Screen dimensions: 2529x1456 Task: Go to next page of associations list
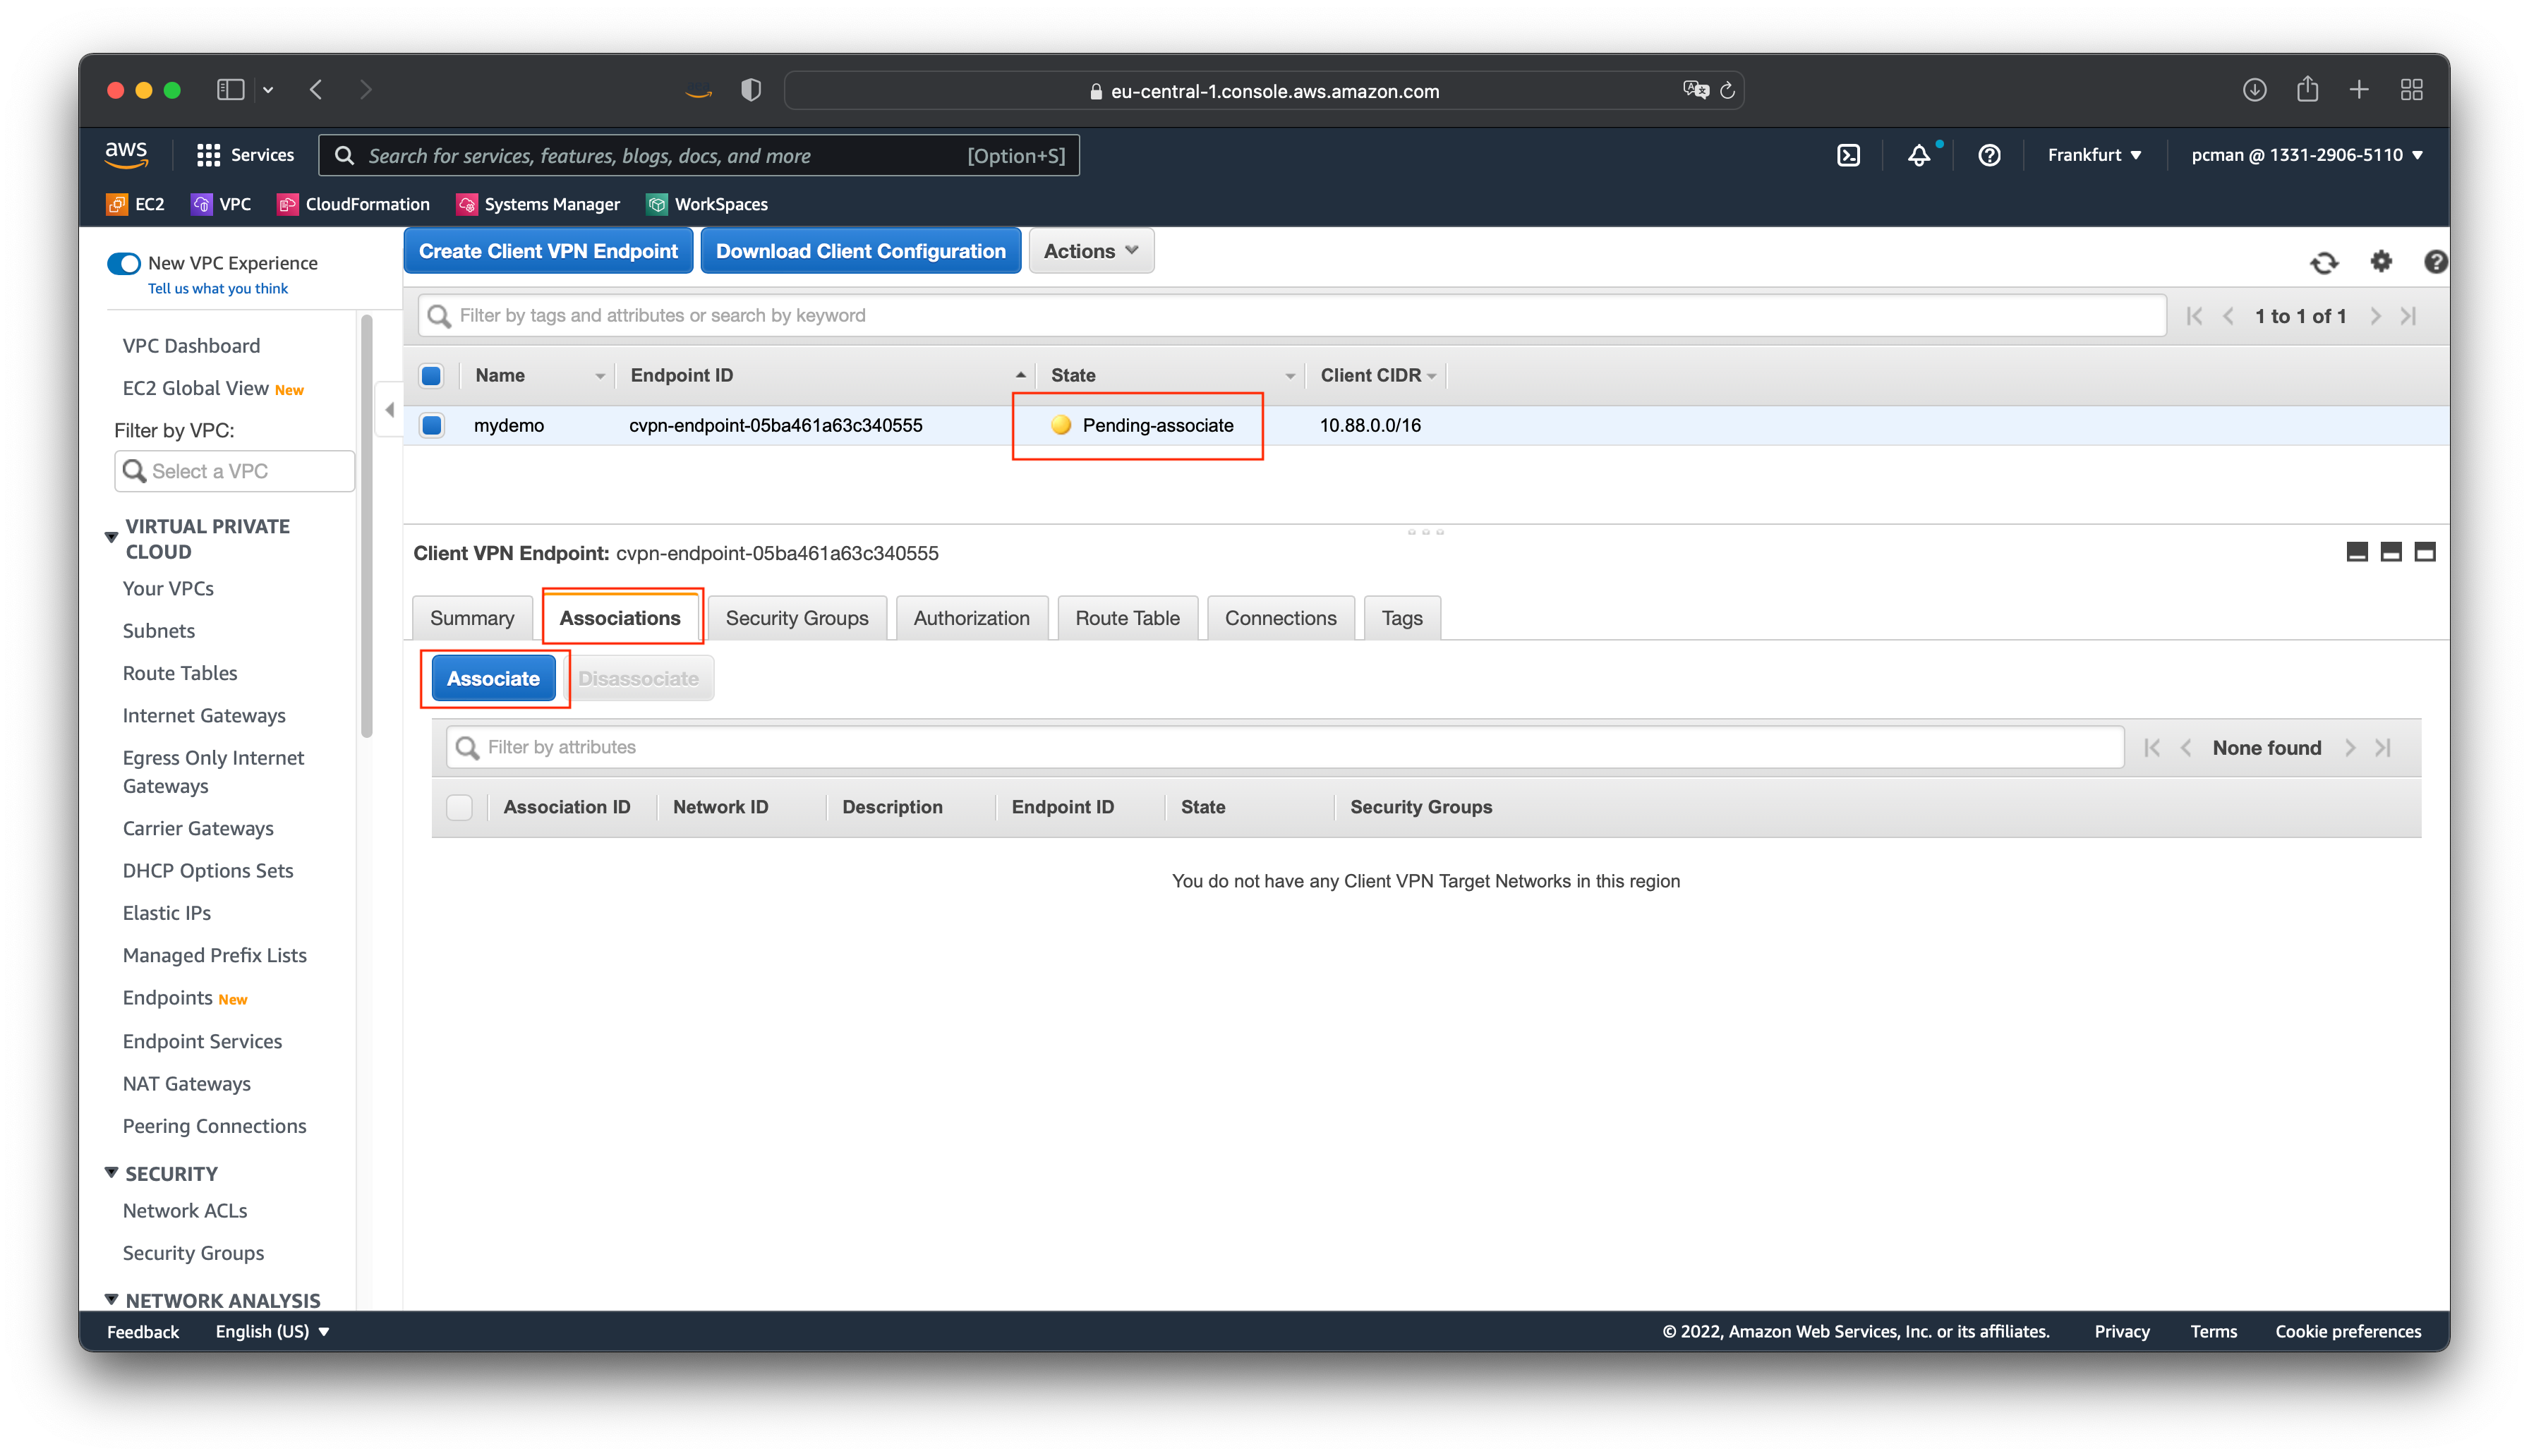pos(2349,748)
